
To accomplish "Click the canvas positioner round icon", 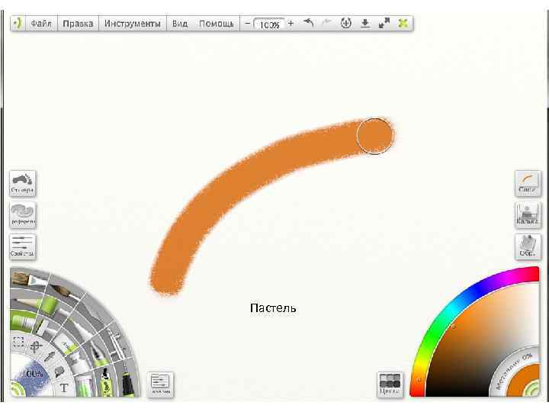I will [x=346, y=24].
